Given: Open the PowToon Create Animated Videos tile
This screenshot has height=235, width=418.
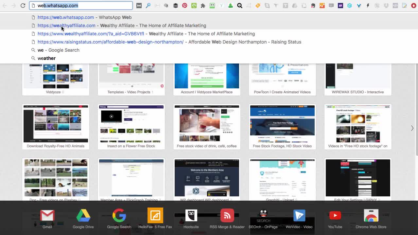Looking at the screenshot, I should [x=282, y=79].
